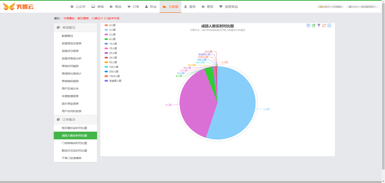The image size is (385, 183).
Task: Toggle the 8人团 legend series
Action: tap(110, 39)
